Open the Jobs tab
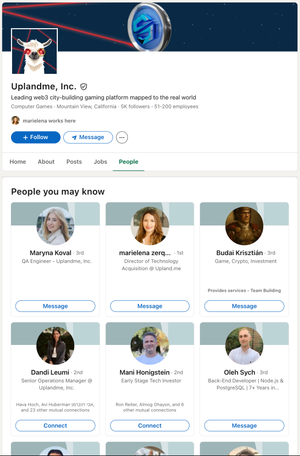This screenshot has height=456, width=300. (101, 162)
